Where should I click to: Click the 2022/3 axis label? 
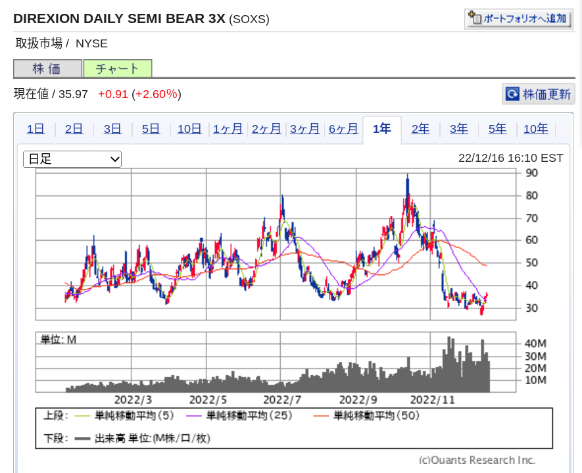133,400
